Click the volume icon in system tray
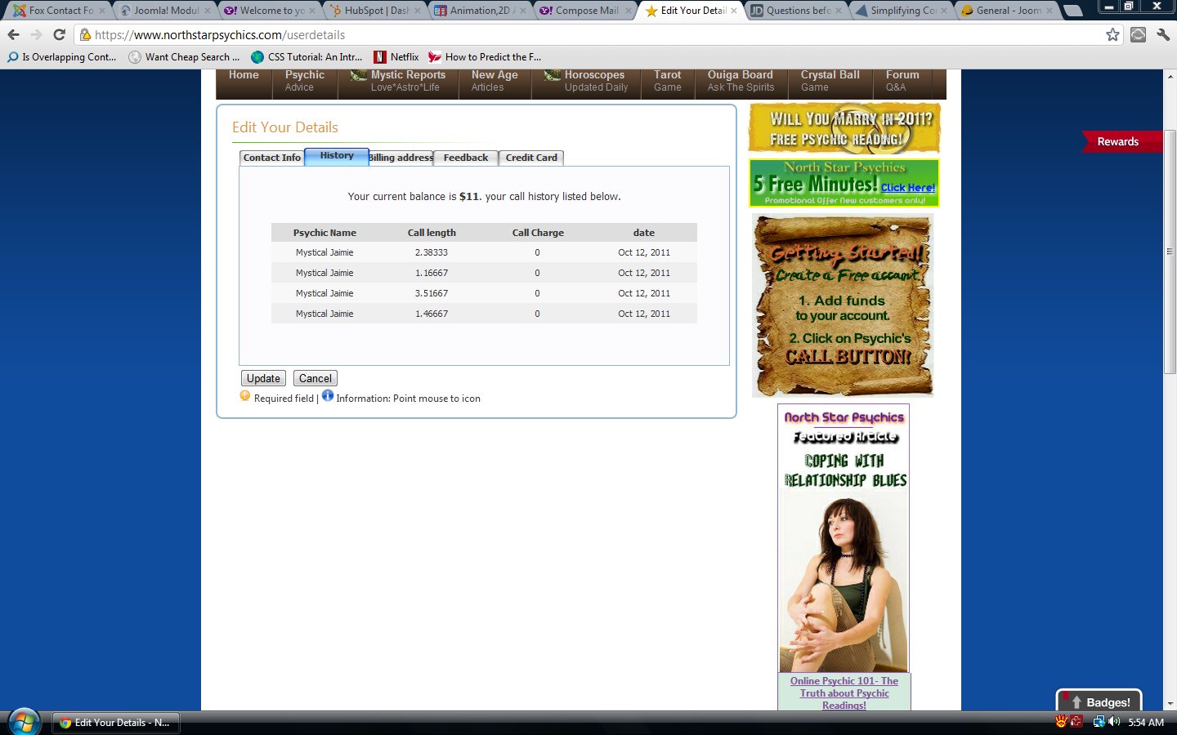Image resolution: width=1177 pixels, height=735 pixels. (1114, 722)
